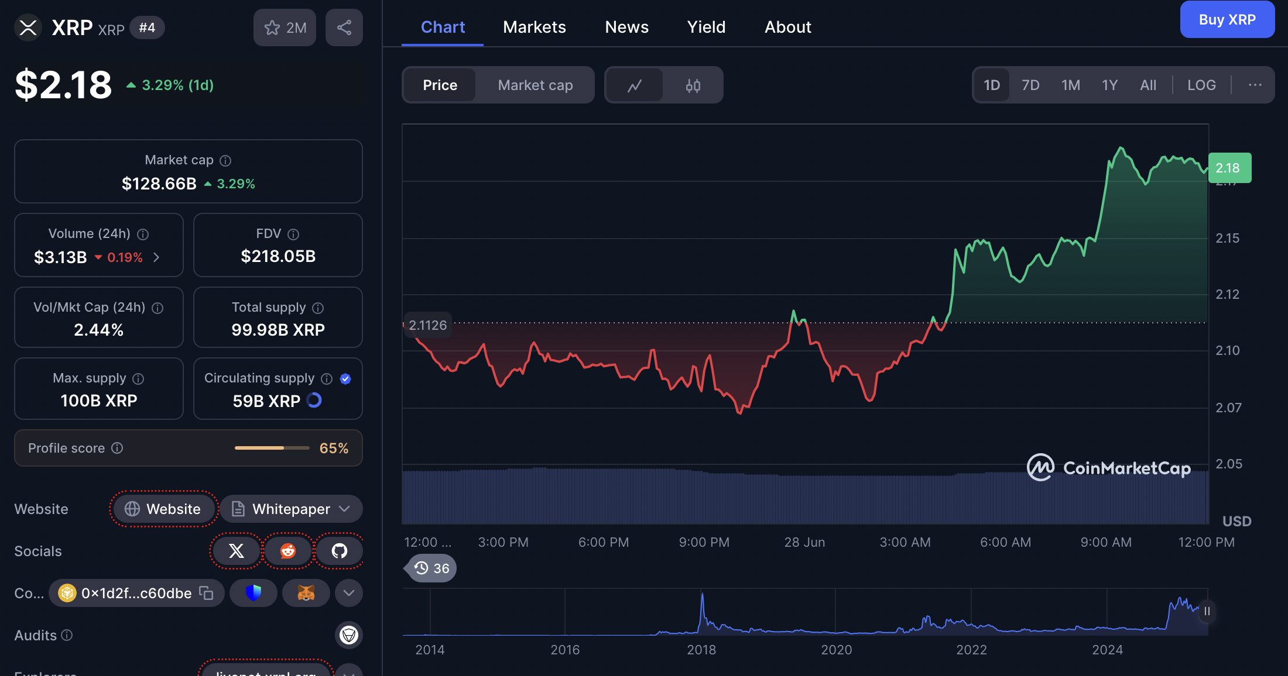Set chart range to 1Y
1288x676 pixels.
pos(1109,85)
